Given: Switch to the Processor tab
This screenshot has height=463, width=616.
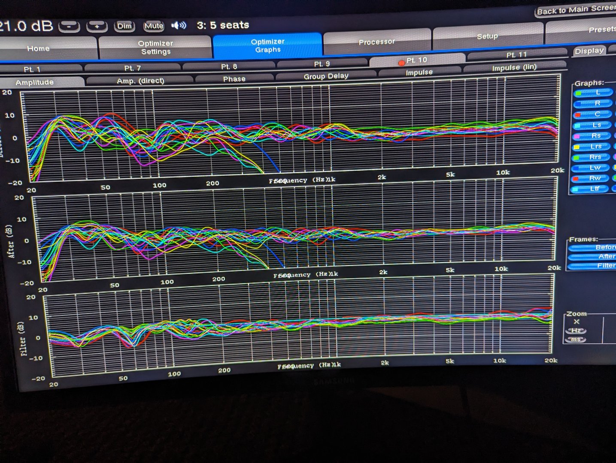Looking at the screenshot, I should (x=376, y=42).
